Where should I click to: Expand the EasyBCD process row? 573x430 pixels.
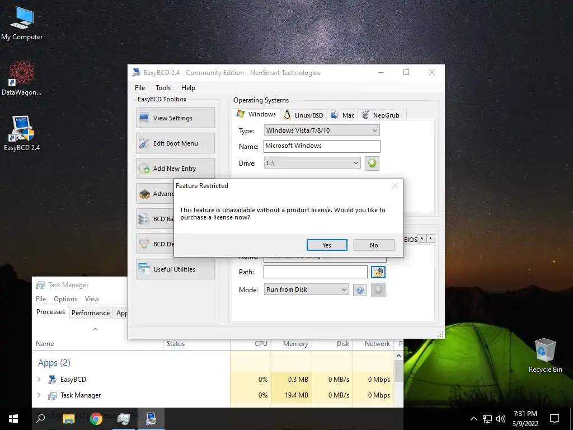coord(39,379)
